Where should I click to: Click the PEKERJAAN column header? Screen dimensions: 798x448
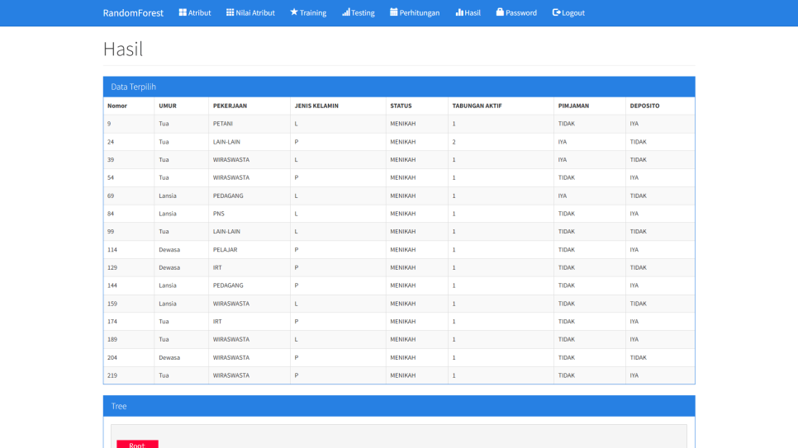coord(230,106)
